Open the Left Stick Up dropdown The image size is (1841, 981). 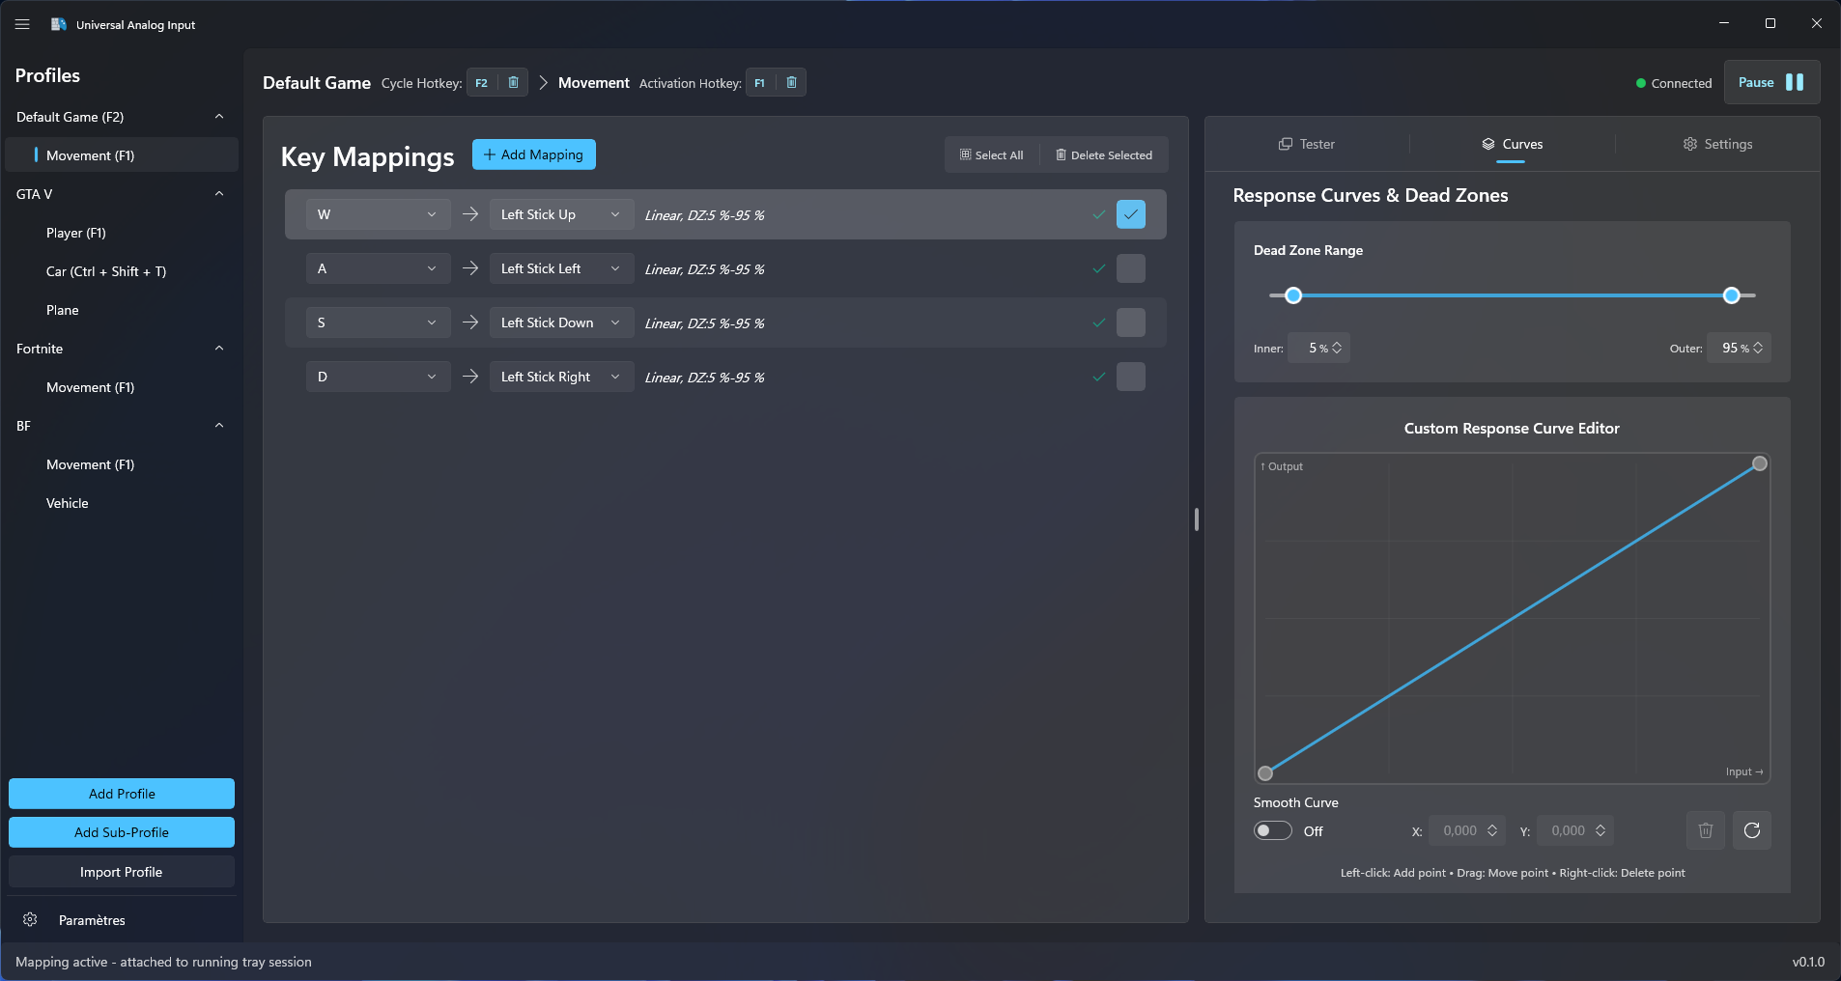click(560, 214)
